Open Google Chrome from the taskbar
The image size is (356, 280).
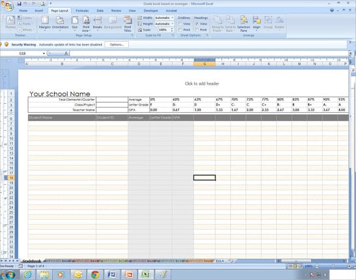tap(95, 274)
